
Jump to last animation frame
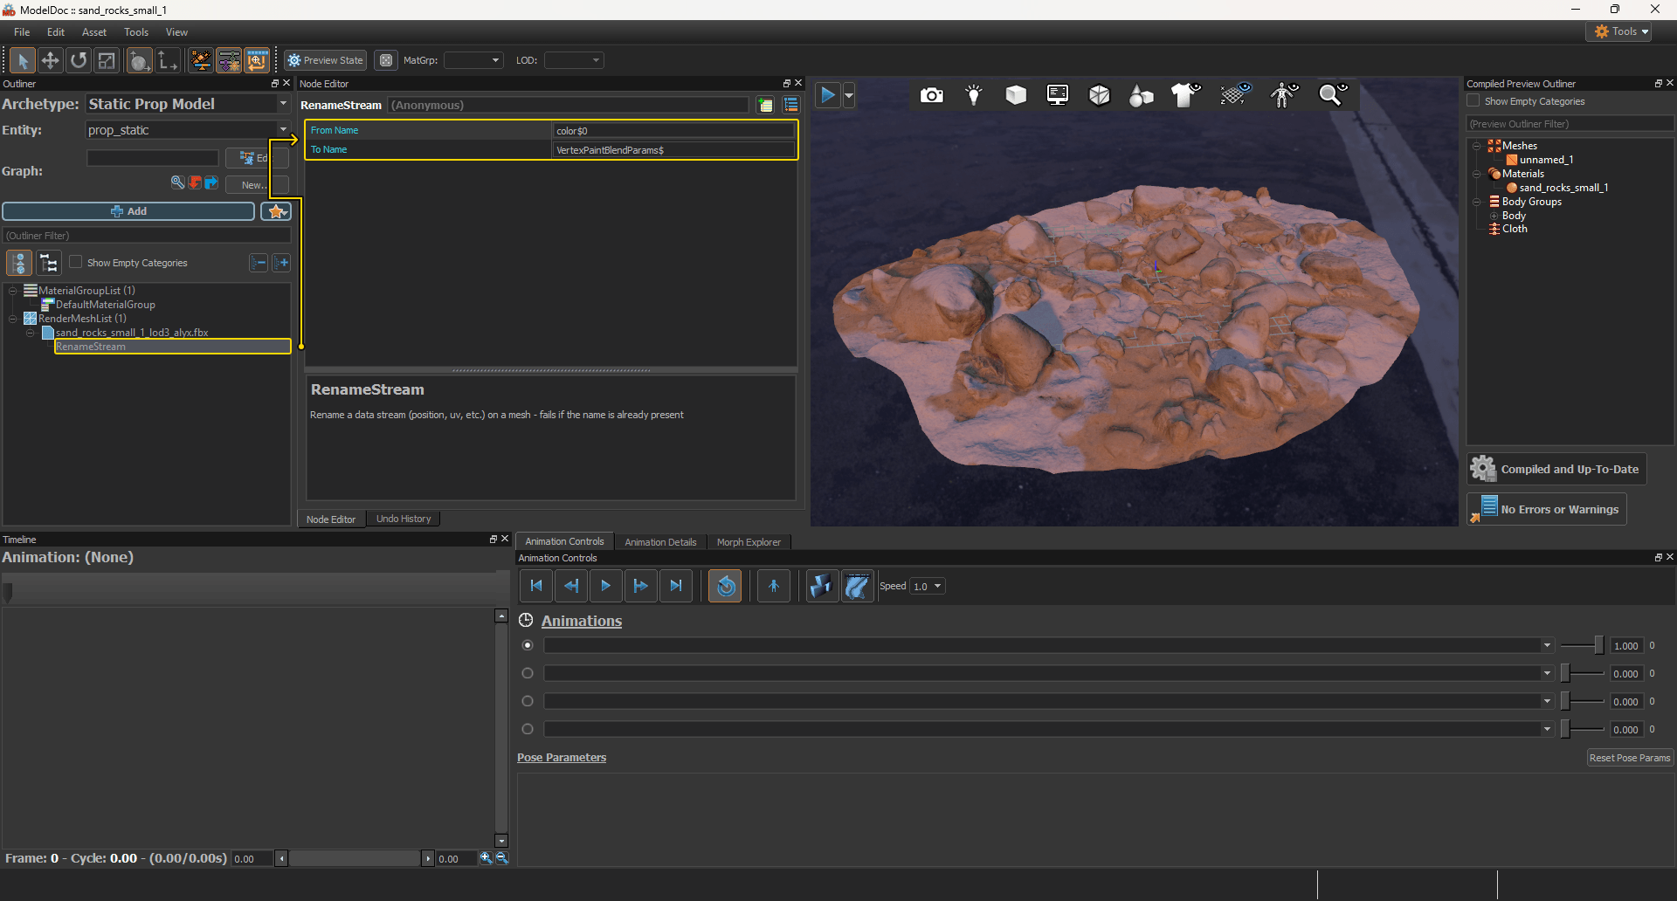(x=676, y=586)
